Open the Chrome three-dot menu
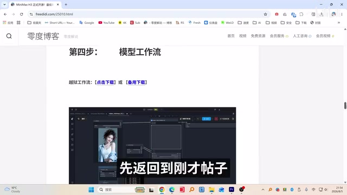This screenshot has height=195, width=347. 342,14
